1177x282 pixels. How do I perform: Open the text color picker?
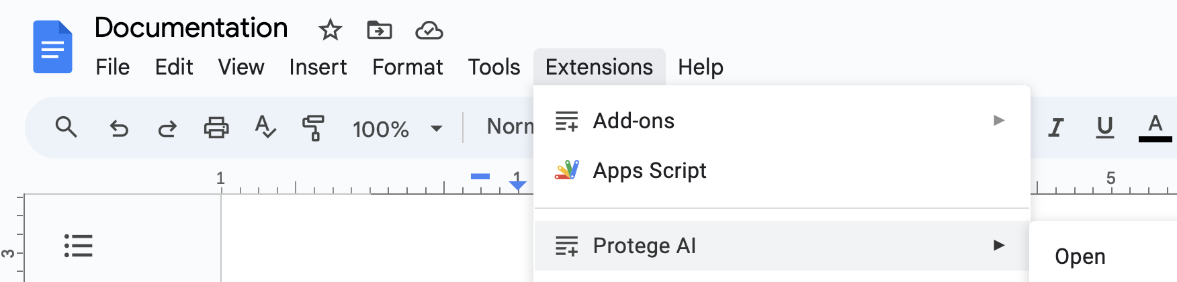point(1155,128)
